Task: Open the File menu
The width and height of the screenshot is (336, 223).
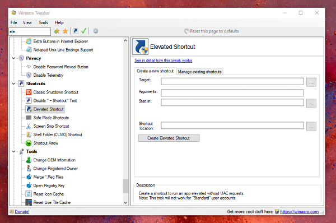Action: 13,22
